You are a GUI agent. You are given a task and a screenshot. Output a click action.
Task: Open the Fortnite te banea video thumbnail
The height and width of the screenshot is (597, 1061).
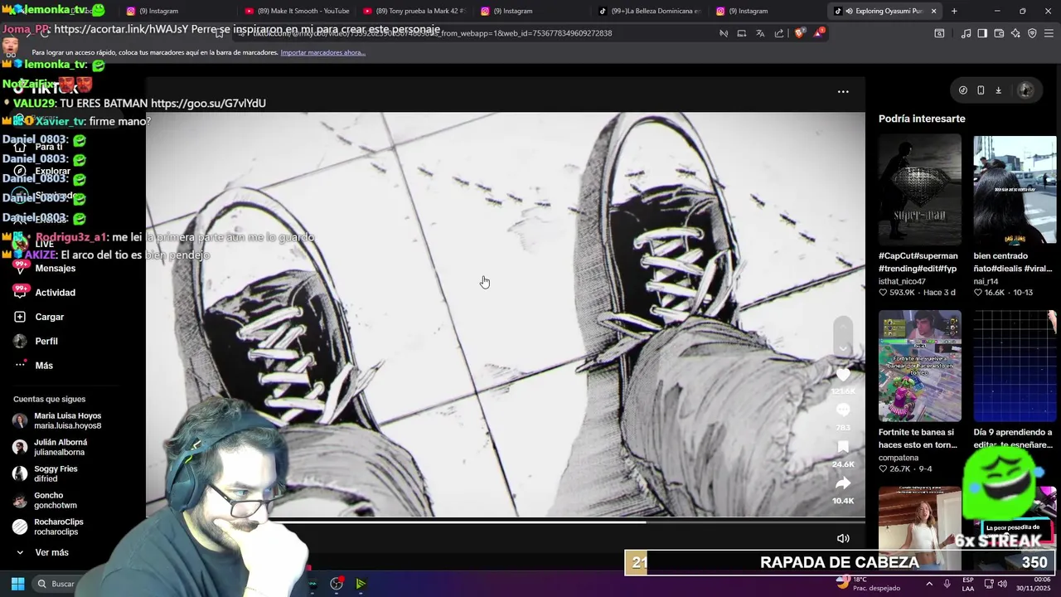click(x=919, y=366)
